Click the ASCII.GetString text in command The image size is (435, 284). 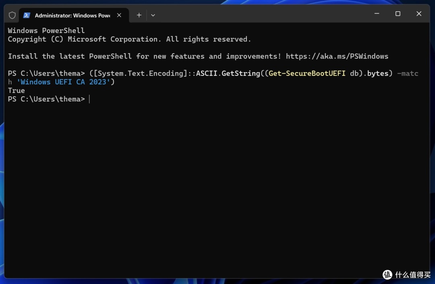(228, 73)
